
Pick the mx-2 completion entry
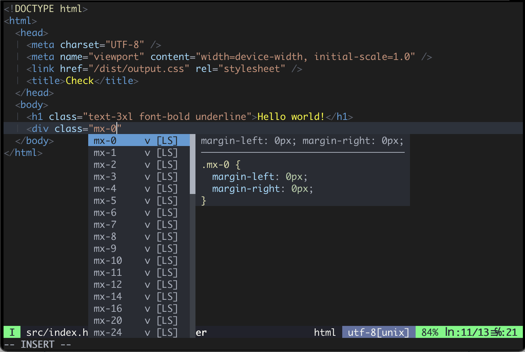(x=139, y=165)
